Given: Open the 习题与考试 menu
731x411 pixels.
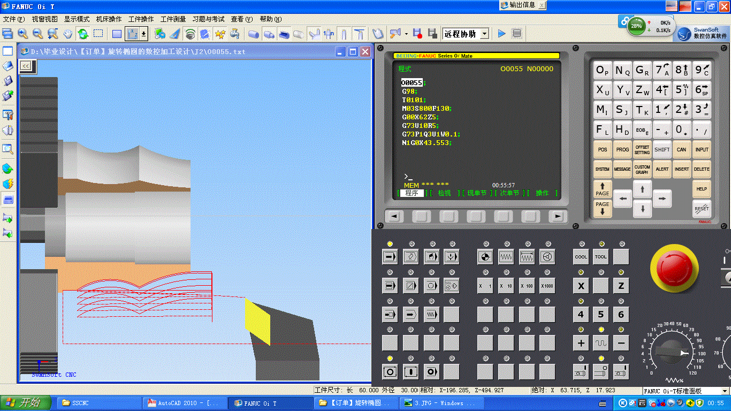Looking at the screenshot, I should point(209,19).
